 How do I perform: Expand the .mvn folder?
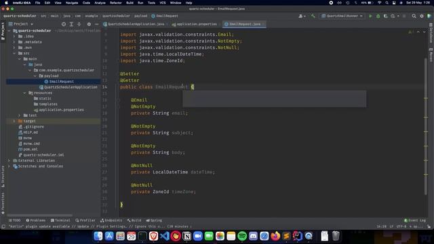pos(14,47)
